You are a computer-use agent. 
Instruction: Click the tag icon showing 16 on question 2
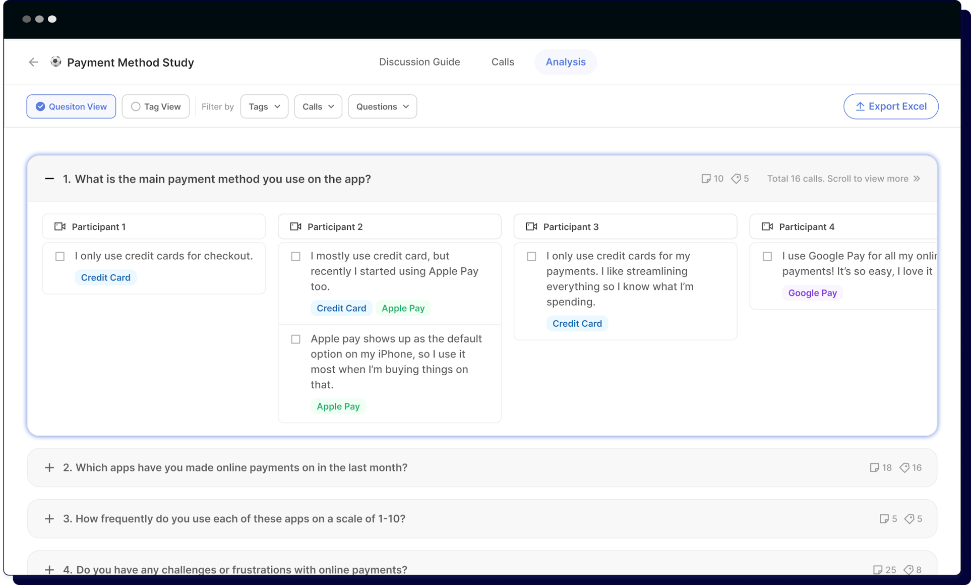(905, 467)
